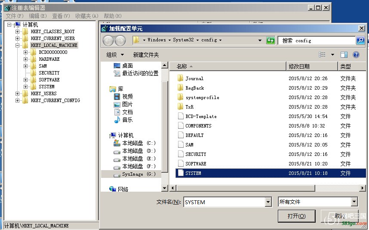The image size is (369, 230).
Task: Toggle the preview pane icon
Action: 344,55
